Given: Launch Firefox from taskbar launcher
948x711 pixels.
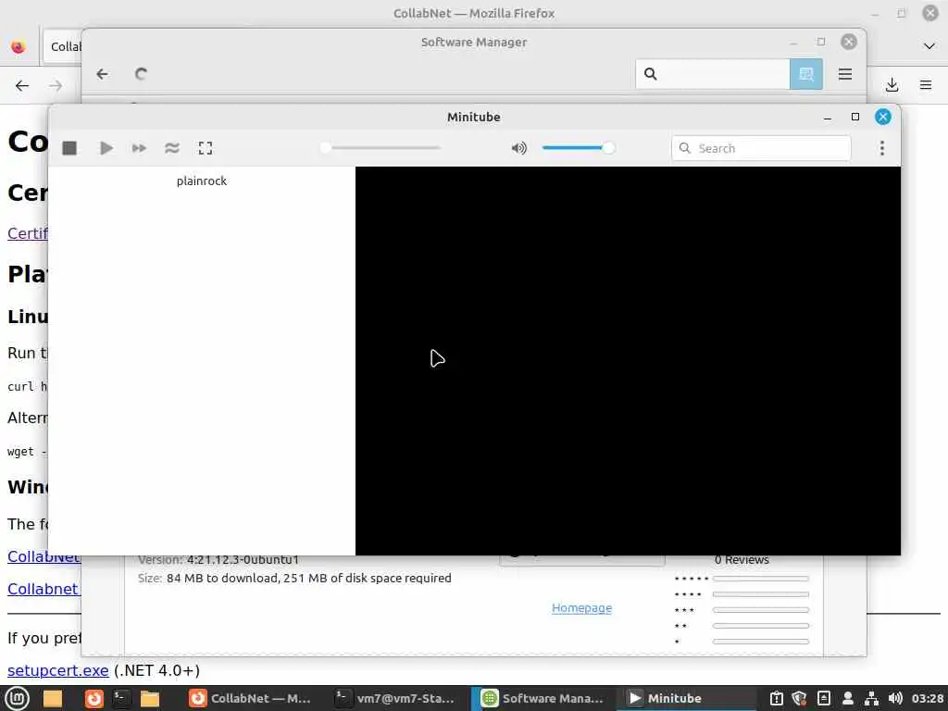Looking at the screenshot, I should 94,698.
